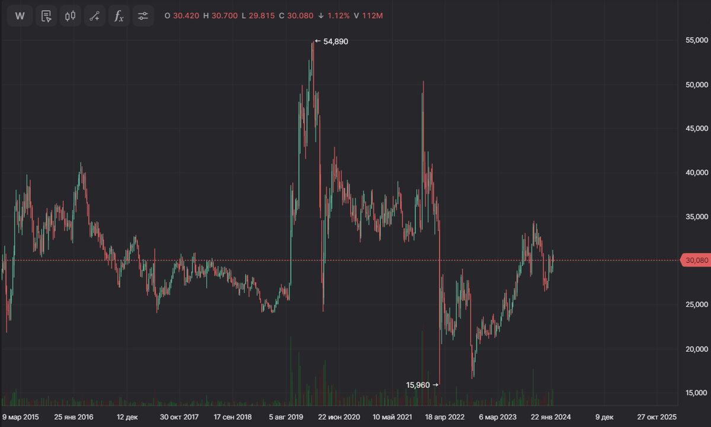Select the line drawing tool icon

(x=94, y=16)
